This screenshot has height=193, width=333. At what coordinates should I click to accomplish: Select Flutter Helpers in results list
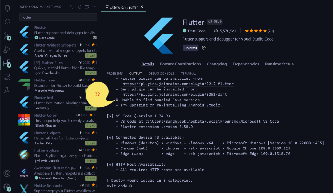58,138
